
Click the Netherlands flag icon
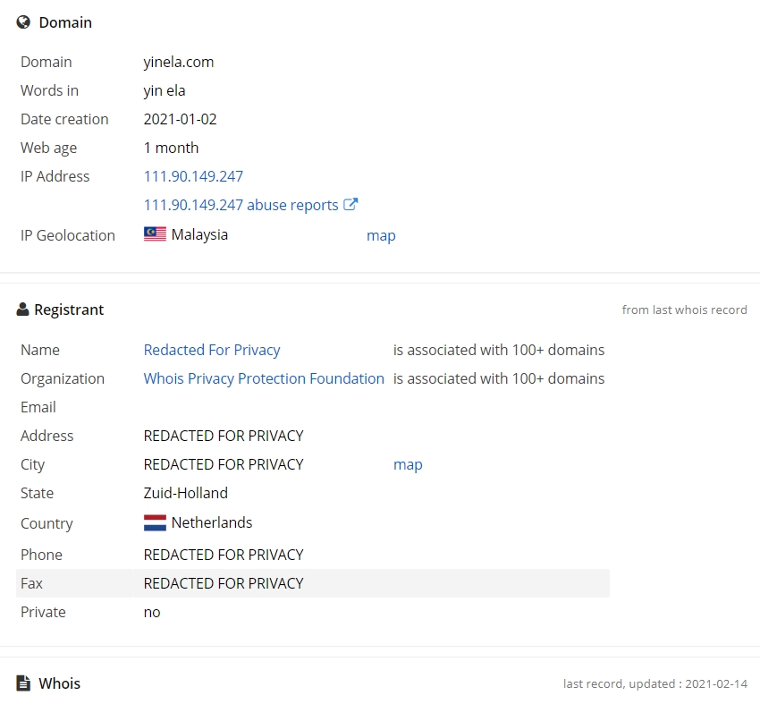point(155,522)
